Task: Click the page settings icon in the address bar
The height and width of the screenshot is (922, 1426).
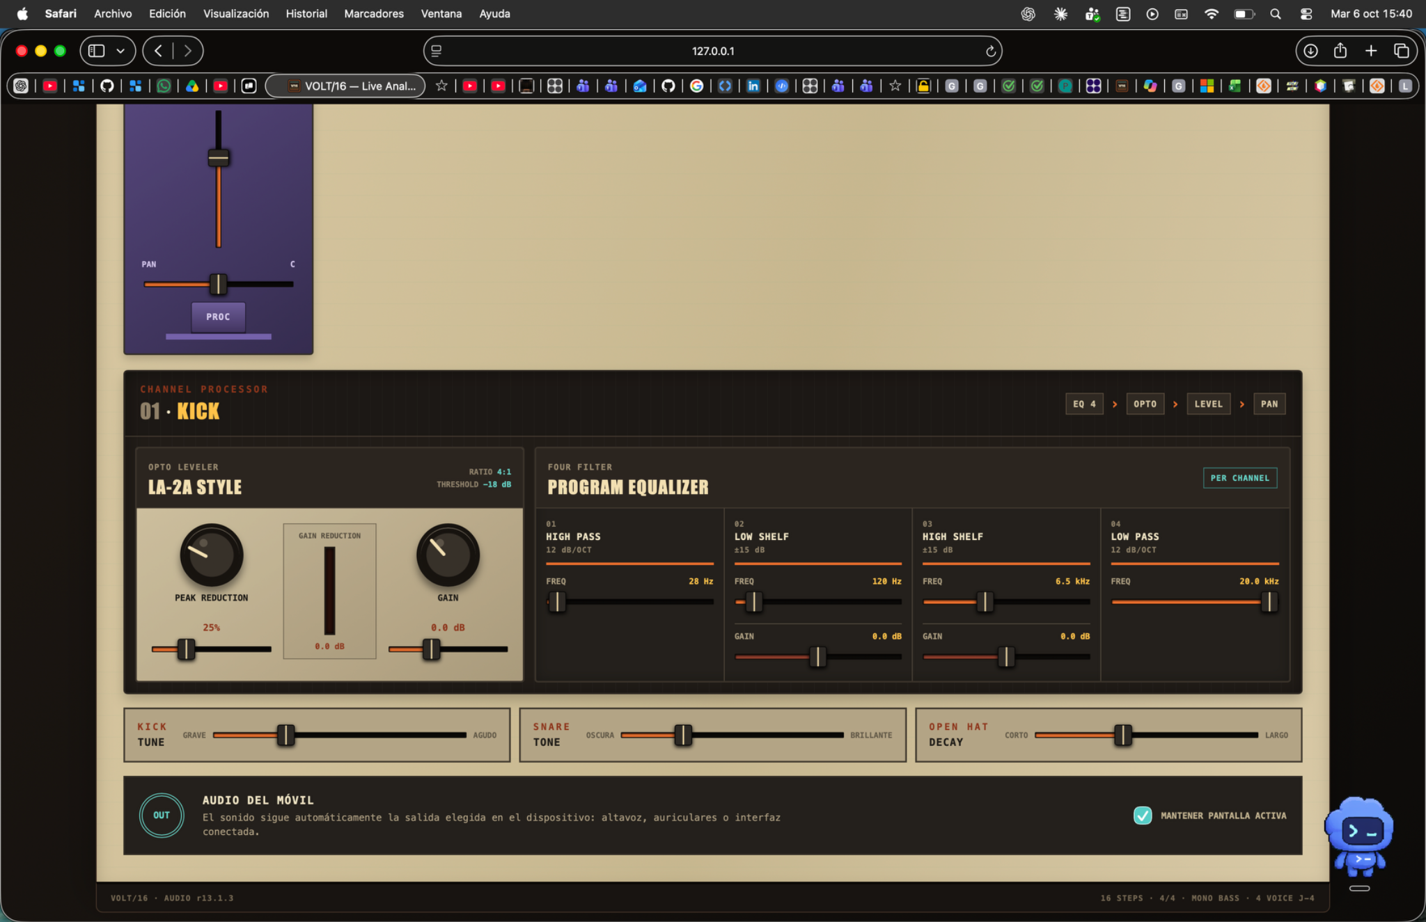Action: [437, 51]
